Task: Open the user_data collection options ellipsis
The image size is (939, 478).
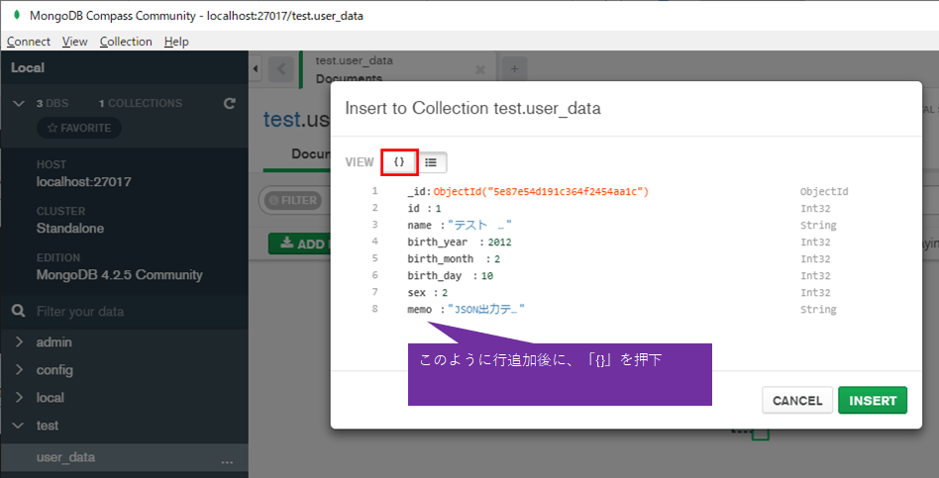Action: coord(227,461)
